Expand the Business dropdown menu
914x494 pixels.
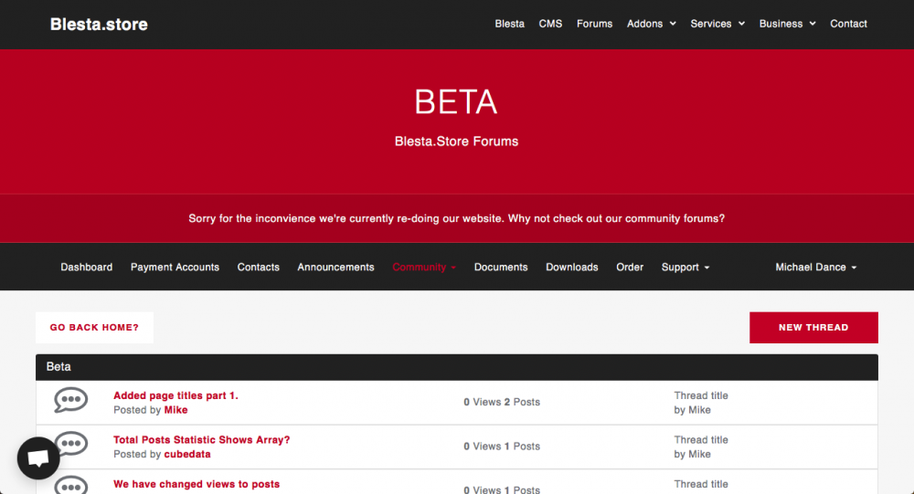click(787, 24)
